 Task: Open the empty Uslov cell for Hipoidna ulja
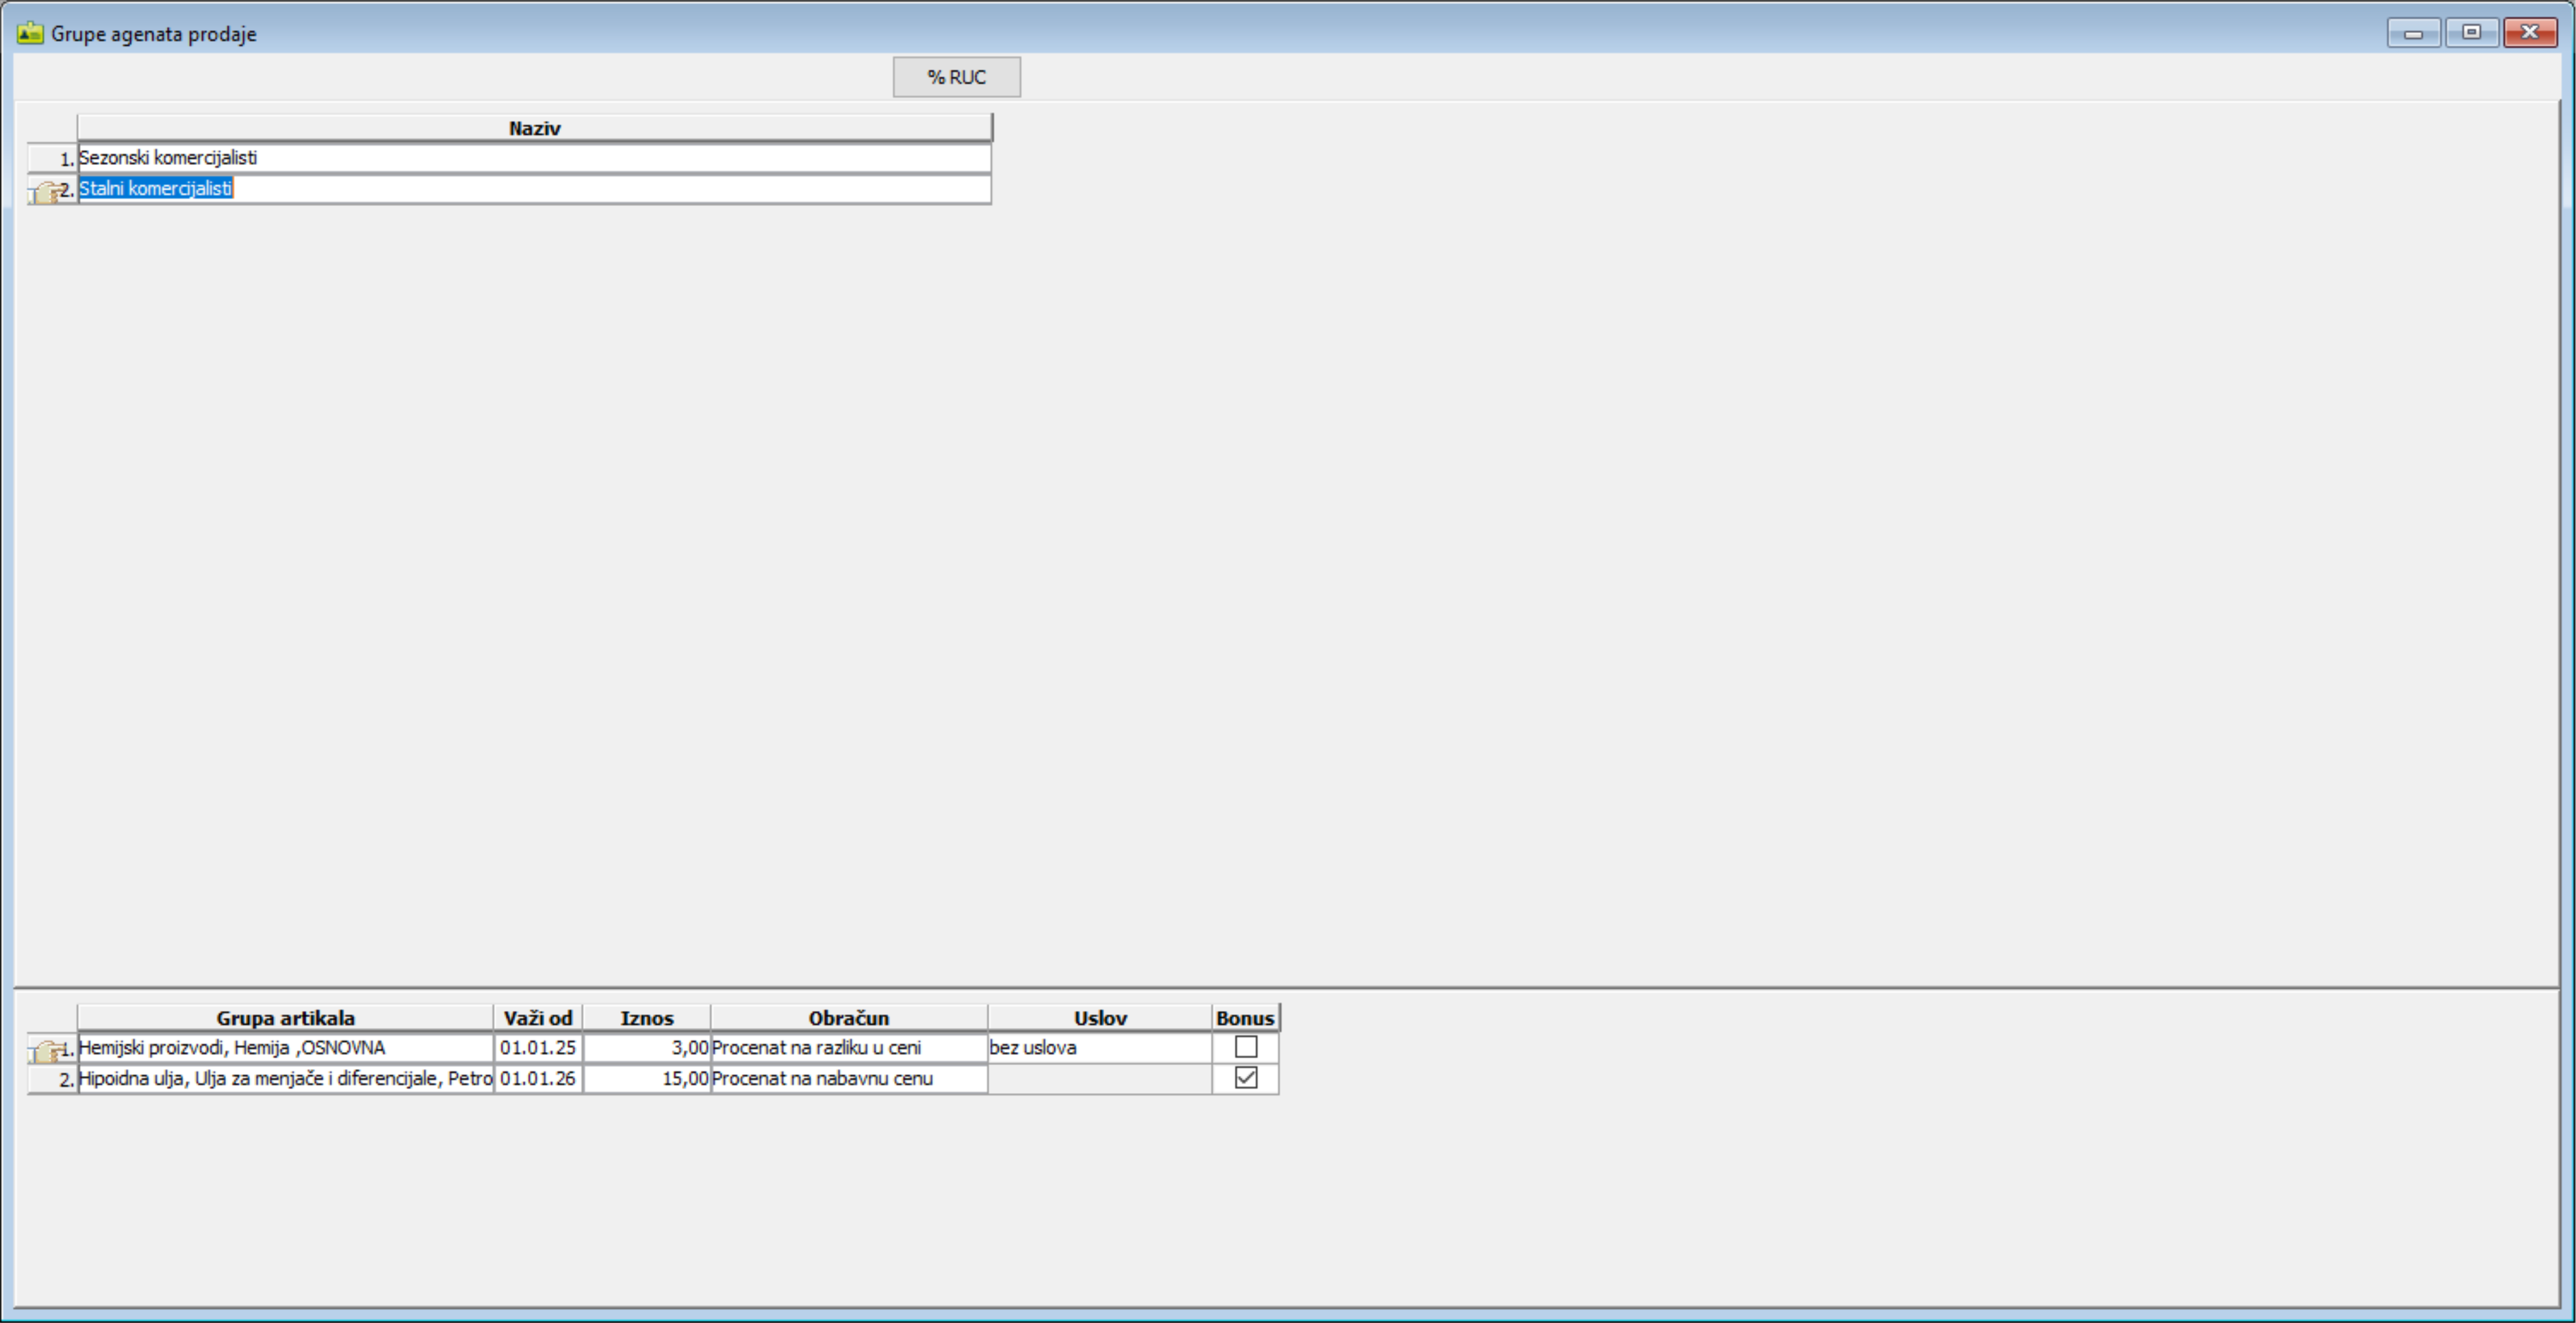(1099, 1079)
